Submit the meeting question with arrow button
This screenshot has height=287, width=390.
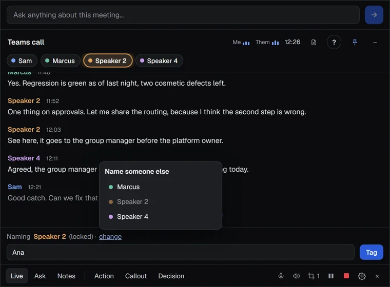point(374,15)
